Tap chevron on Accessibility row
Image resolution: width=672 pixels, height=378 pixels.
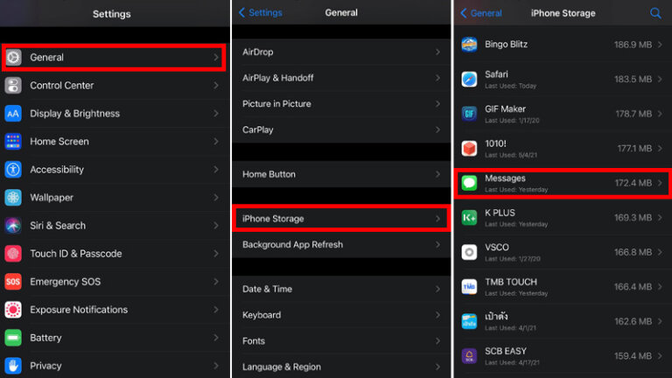[216, 169]
